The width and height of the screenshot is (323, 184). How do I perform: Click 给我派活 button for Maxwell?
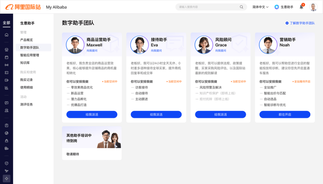[x=92, y=114]
